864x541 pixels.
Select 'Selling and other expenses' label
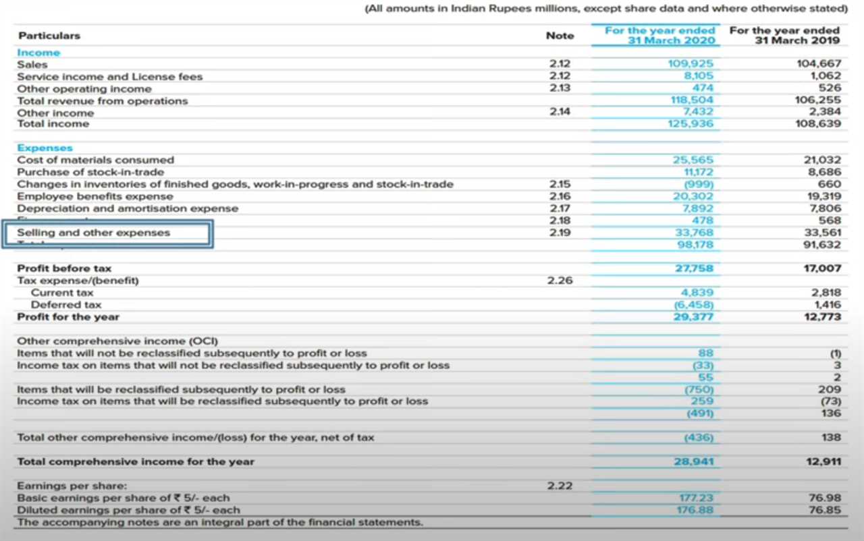[93, 233]
